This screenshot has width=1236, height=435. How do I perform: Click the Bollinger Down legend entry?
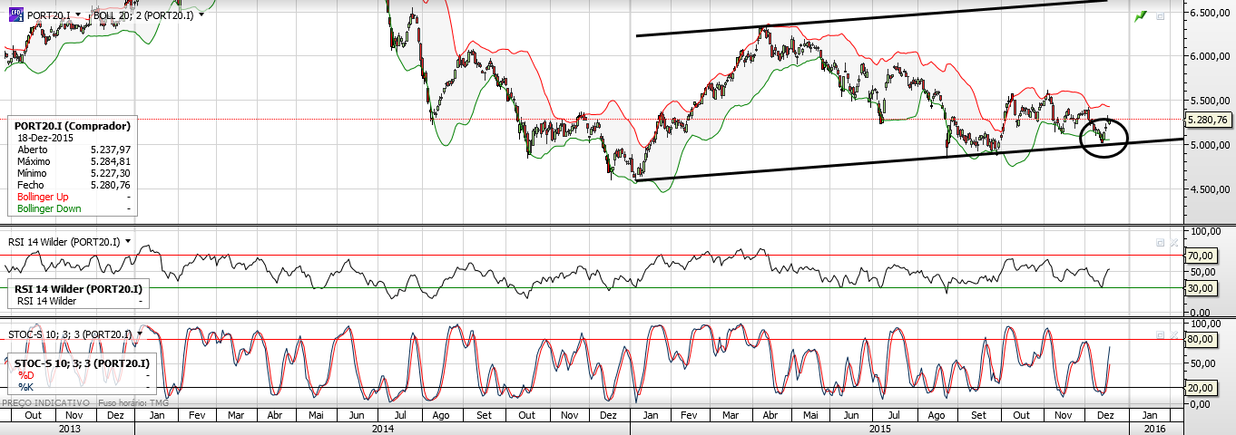tap(49, 208)
